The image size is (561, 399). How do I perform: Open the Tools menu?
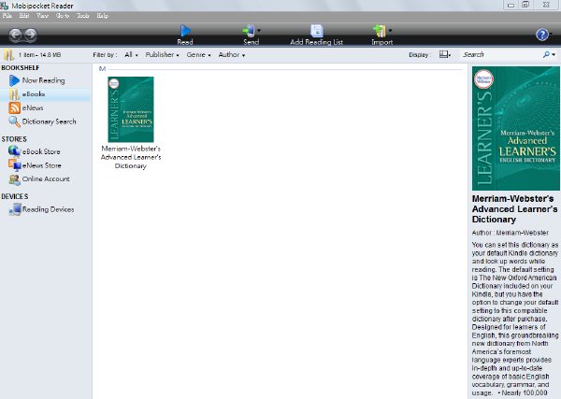coord(83,16)
